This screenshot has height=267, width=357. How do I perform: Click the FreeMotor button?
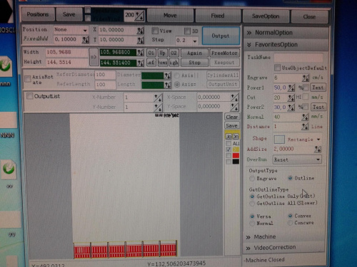224,53
